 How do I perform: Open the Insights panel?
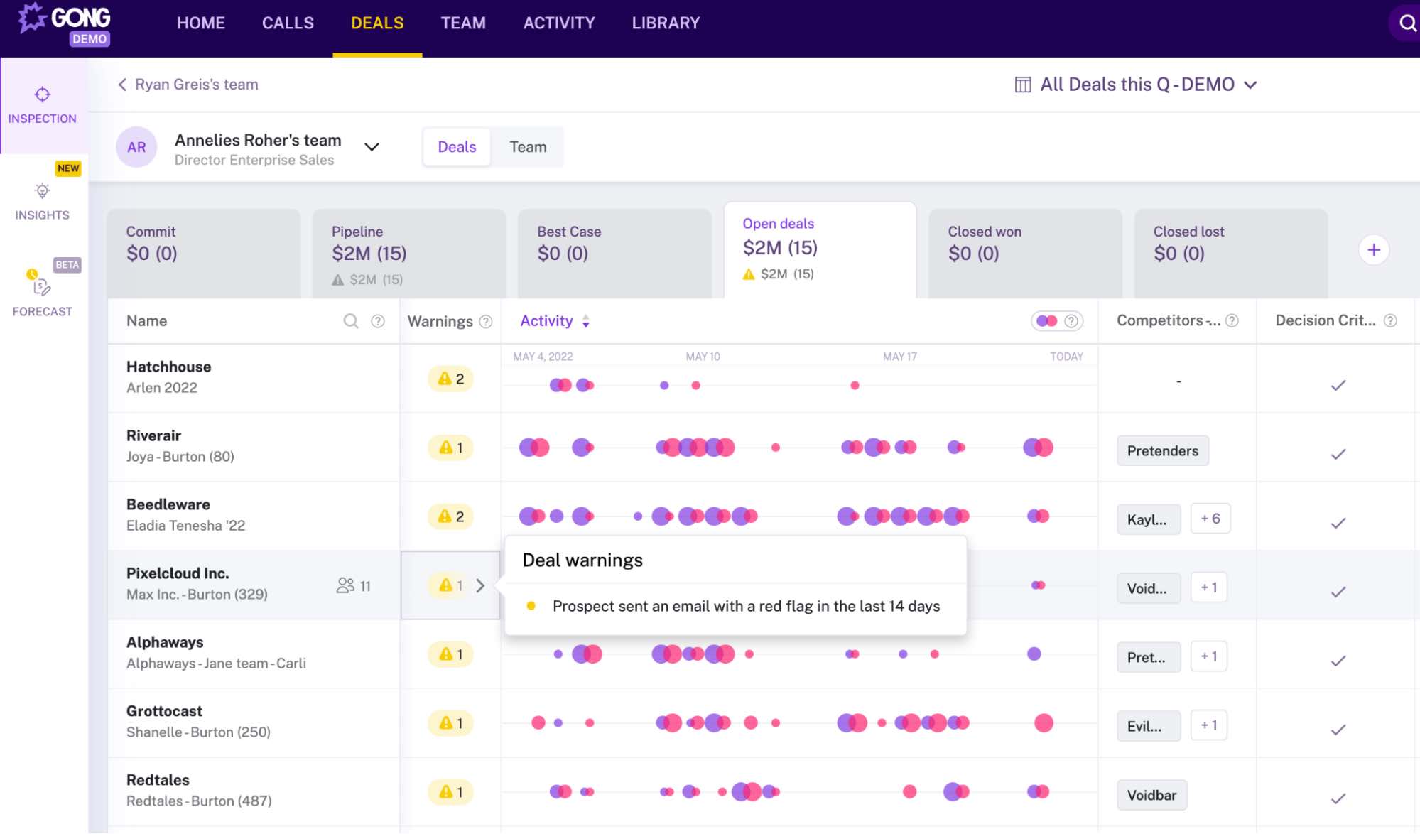(x=43, y=200)
